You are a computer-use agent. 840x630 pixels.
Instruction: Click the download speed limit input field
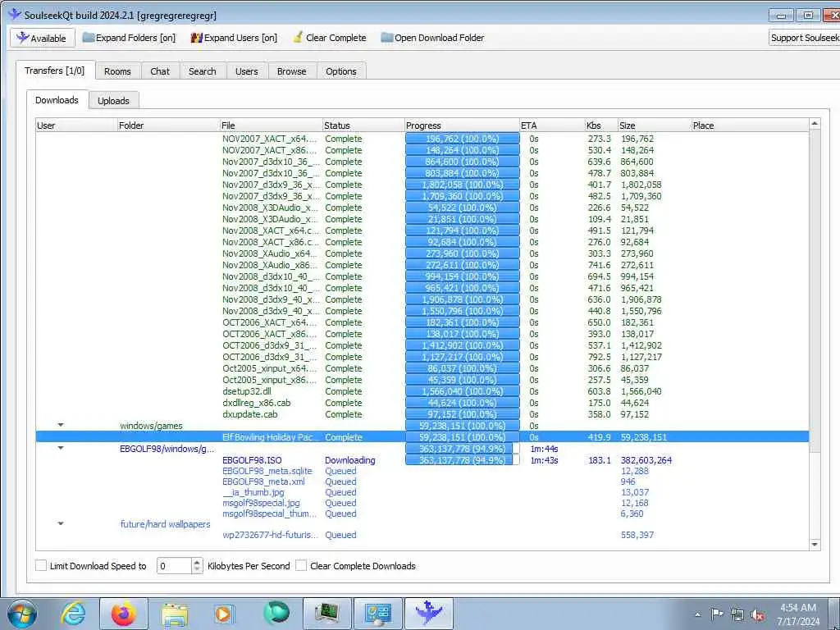[174, 566]
